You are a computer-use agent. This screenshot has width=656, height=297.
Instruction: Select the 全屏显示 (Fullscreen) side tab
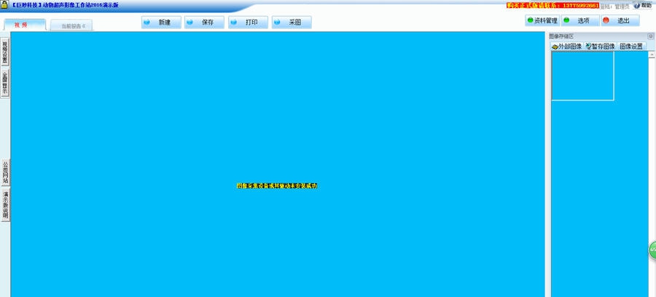(x=5, y=83)
